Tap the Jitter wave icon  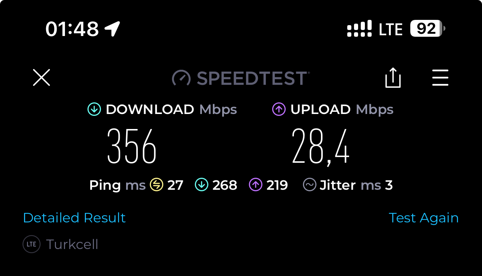point(310,185)
